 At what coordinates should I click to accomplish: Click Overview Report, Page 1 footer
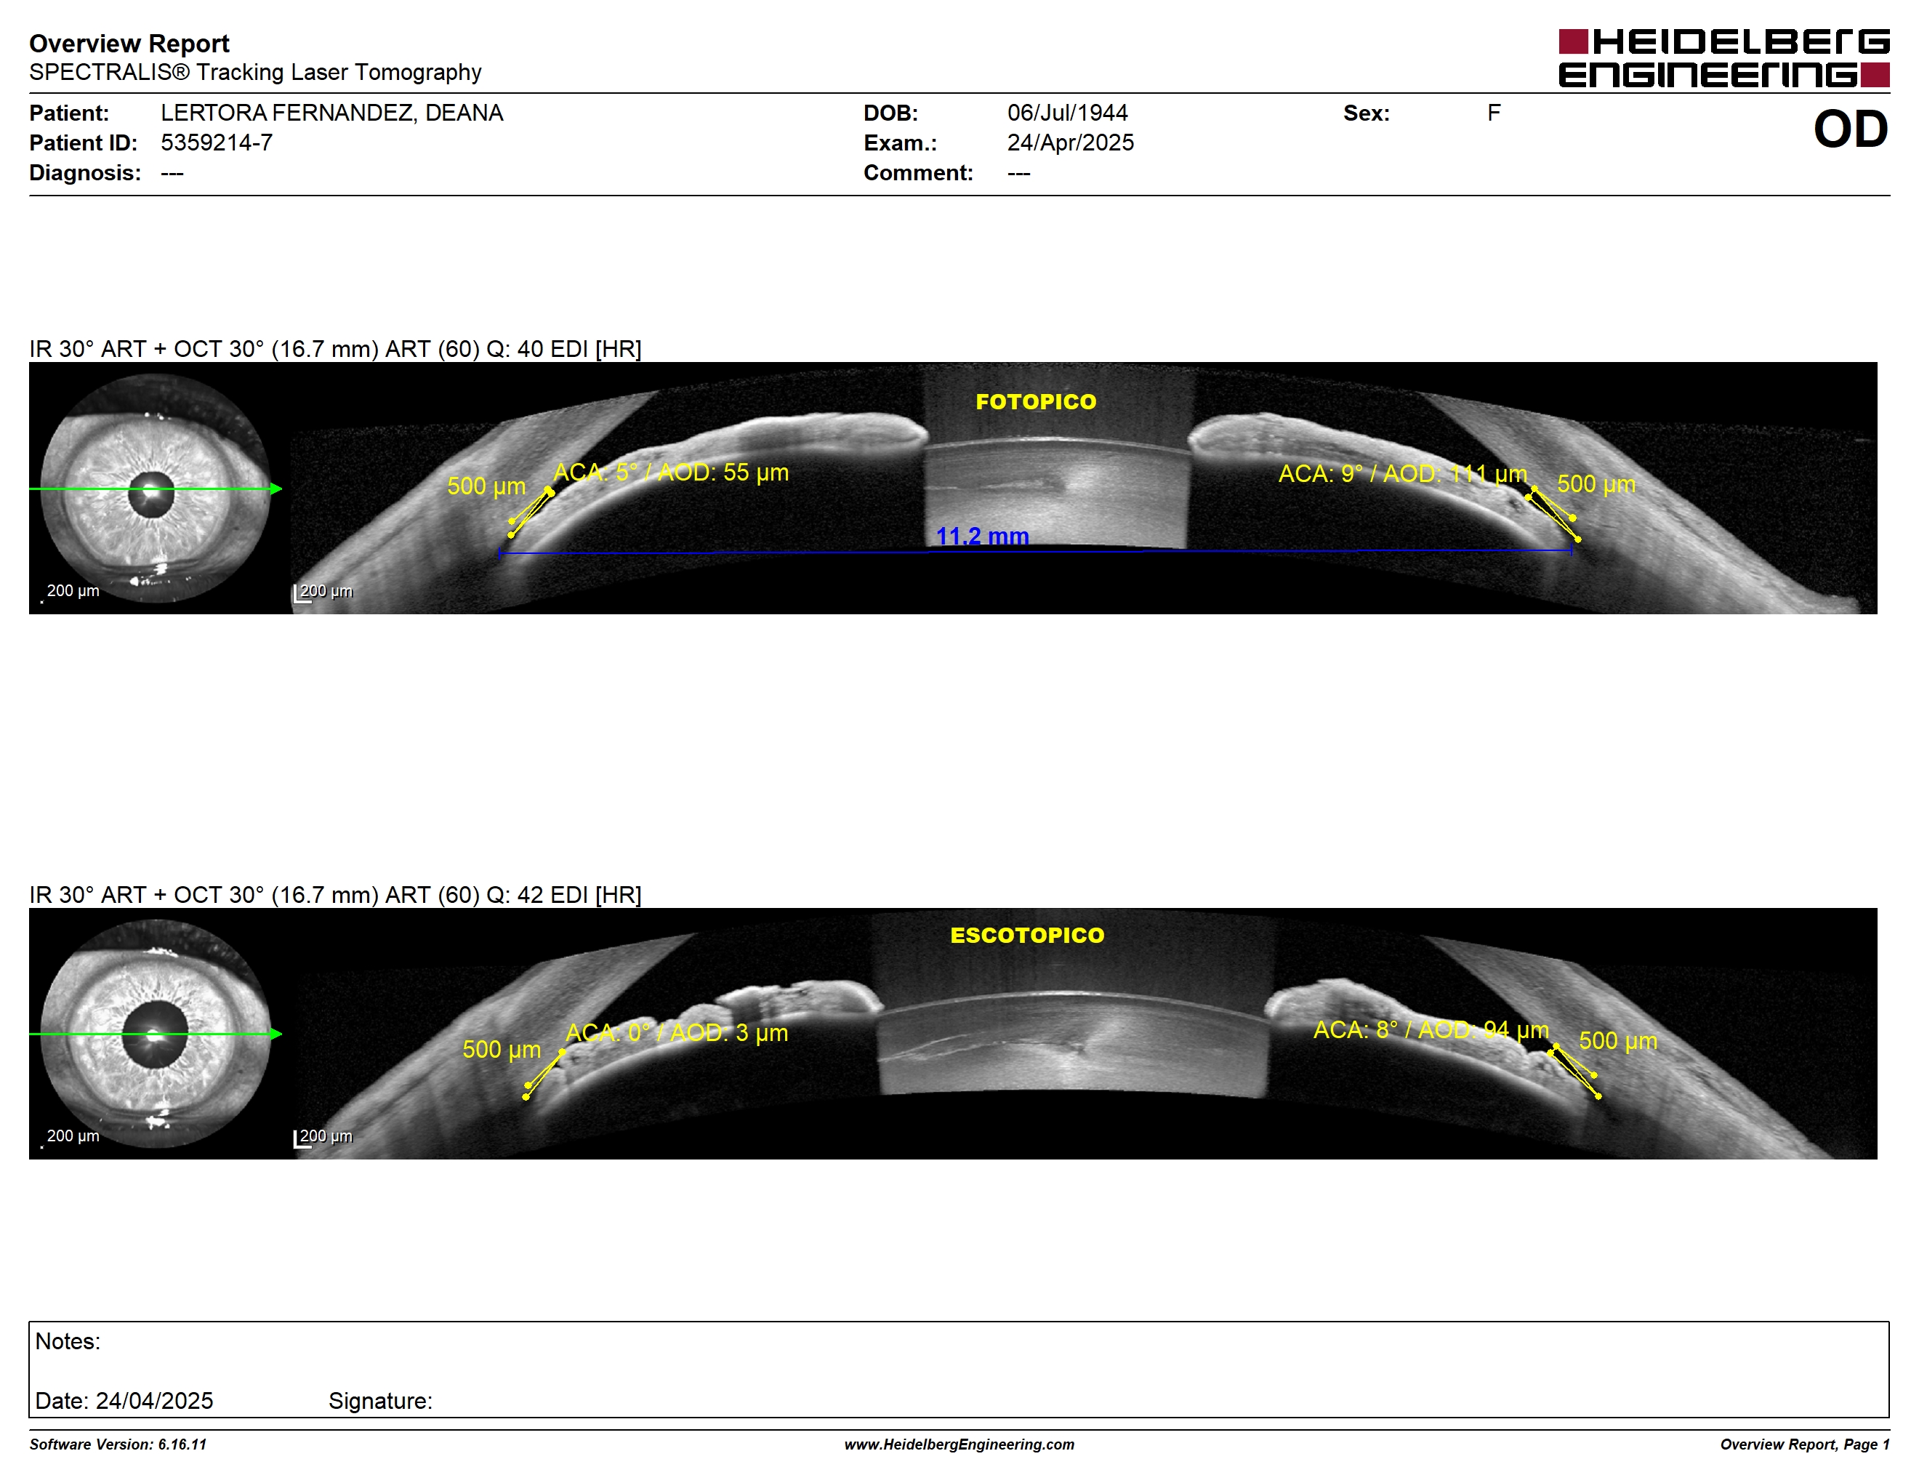coord(1805,1444)
